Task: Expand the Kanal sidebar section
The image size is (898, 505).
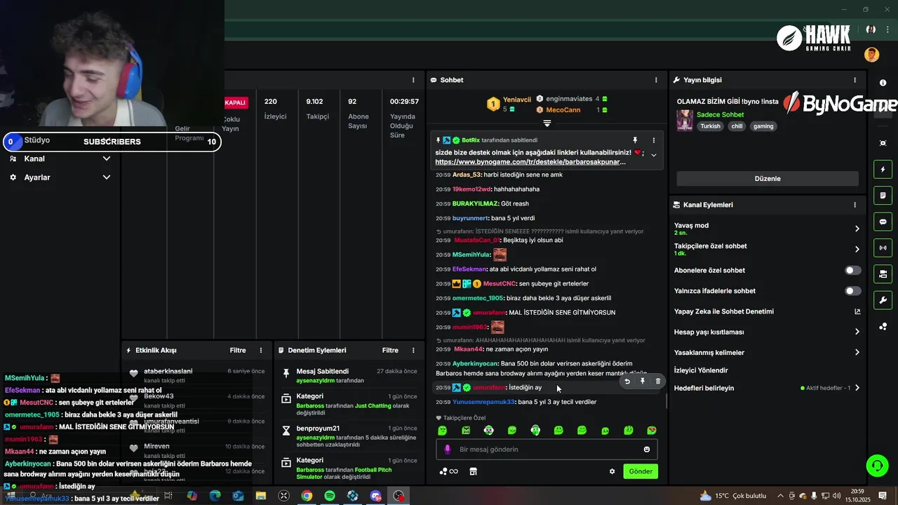Action: tap(60, 159)
